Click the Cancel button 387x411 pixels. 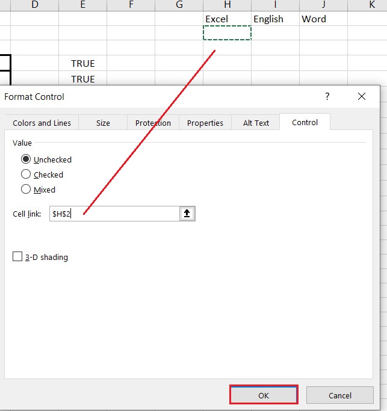(x=340, y=395)
